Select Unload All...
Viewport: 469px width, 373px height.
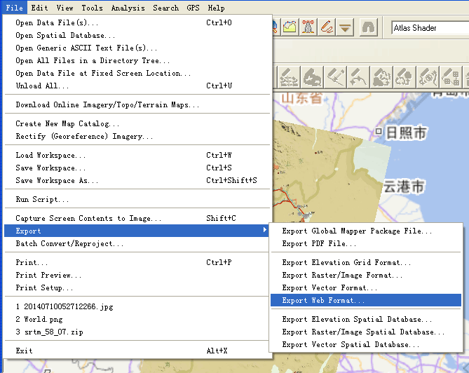tap(138, 86)
